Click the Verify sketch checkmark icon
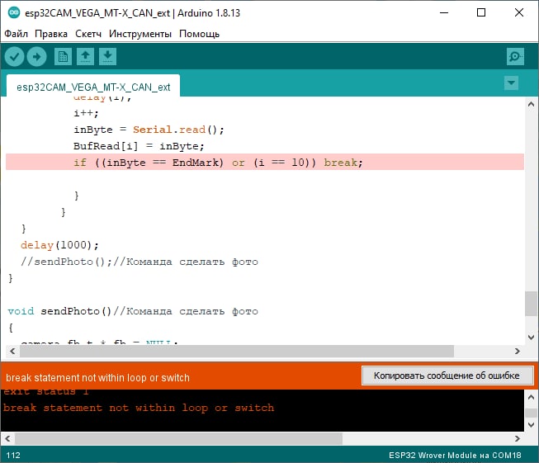The image size is (539, 463). (x=14, y=56)
